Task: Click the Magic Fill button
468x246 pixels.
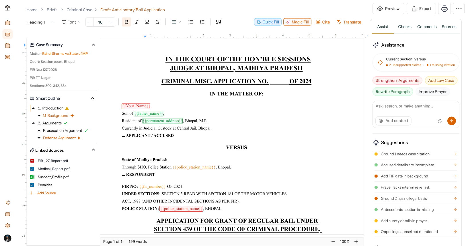Action: (x=297, y=22)
